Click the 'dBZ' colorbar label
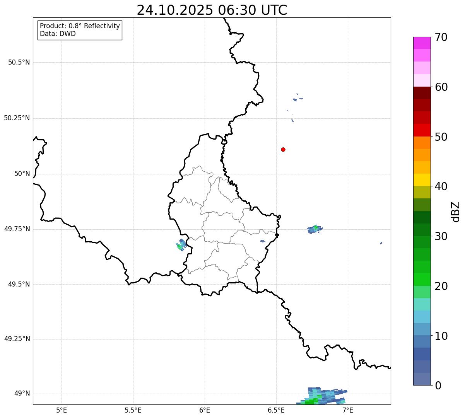The image size is (465, 418). coord(456,212)
